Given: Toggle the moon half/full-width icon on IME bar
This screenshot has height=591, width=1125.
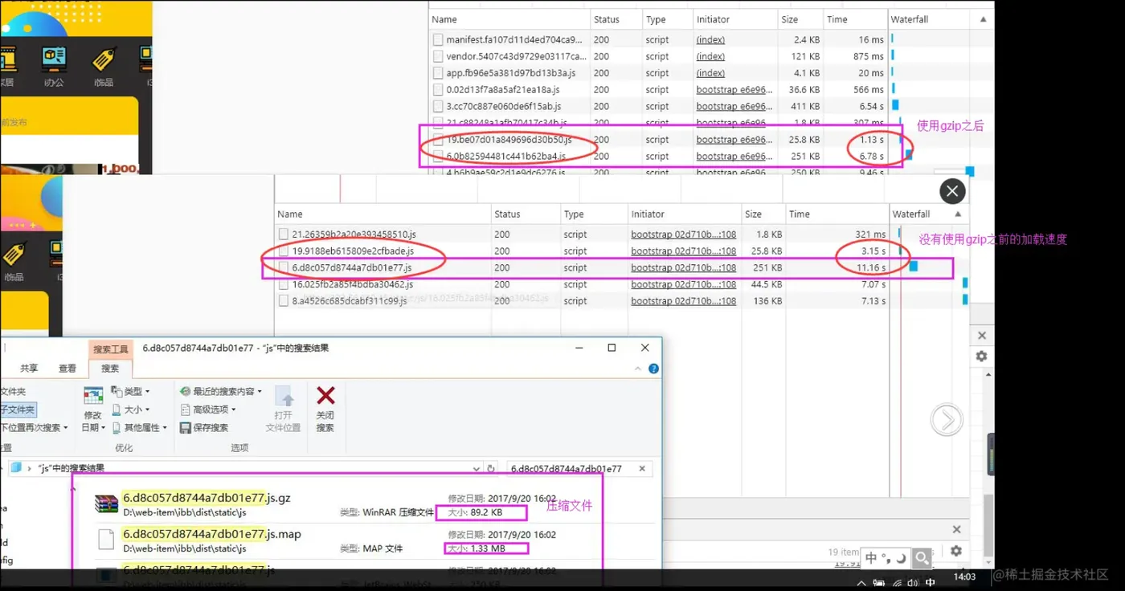Looking at the screenshot, I should (902, 557).
